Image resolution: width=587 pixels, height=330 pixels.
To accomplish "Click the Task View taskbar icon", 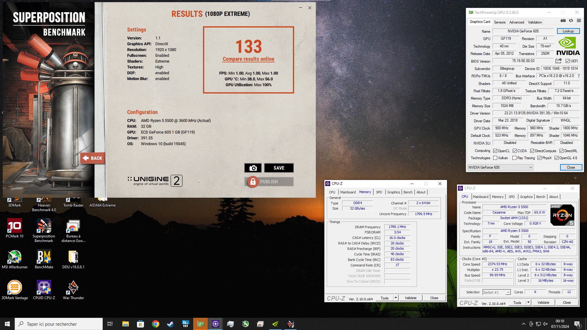I will [110, 324].
